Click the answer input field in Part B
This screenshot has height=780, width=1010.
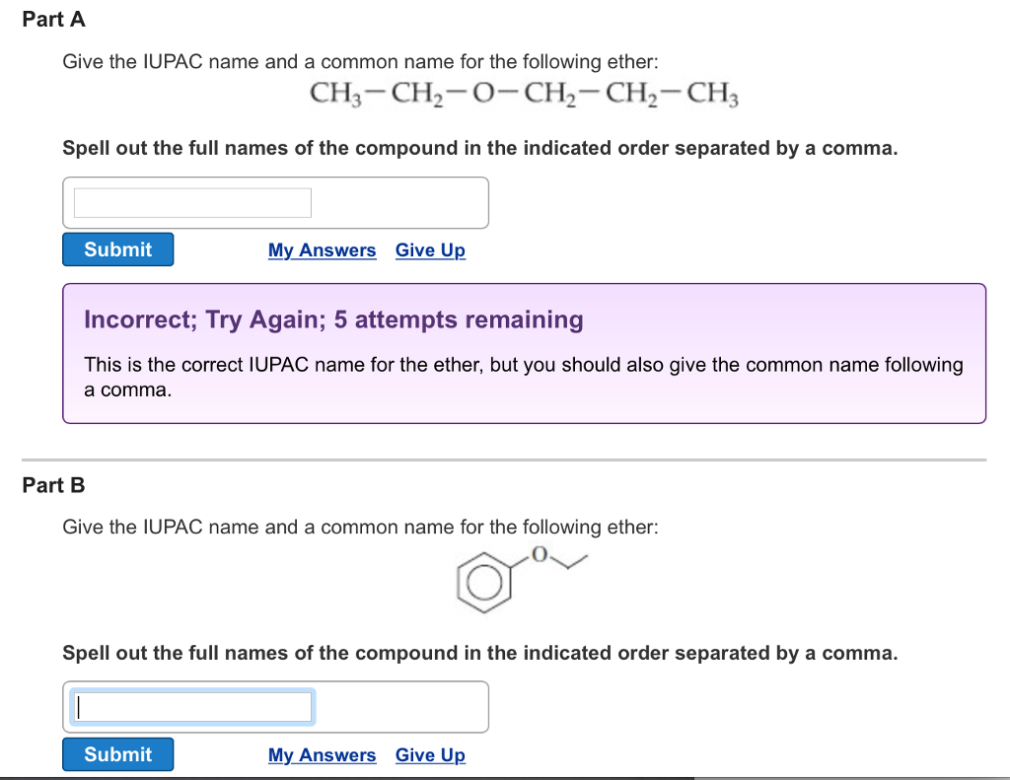190,706
